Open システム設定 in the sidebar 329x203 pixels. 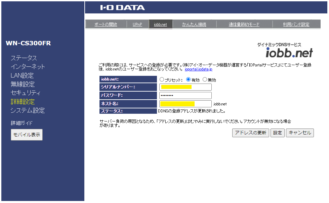point(28,110)
